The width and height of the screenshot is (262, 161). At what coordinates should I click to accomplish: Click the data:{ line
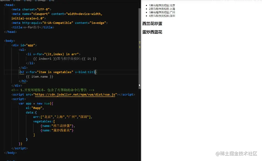pyautogui.click(x=31, y=113)
